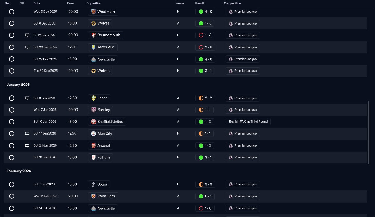Click the Spurs club badge icon

coord(94,184)
